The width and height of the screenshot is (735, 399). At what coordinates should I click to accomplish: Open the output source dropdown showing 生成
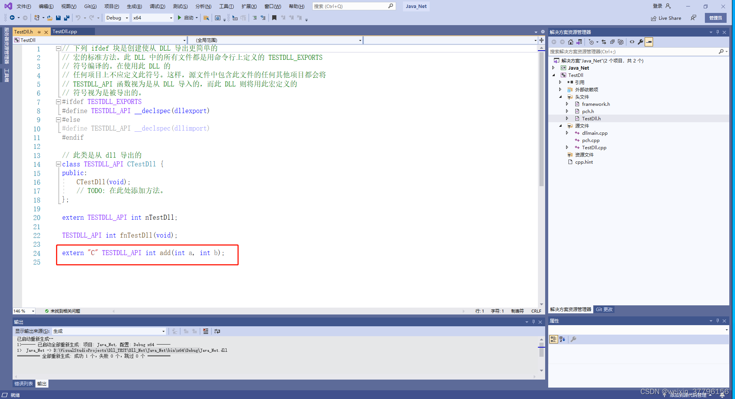tap(109, 331)
